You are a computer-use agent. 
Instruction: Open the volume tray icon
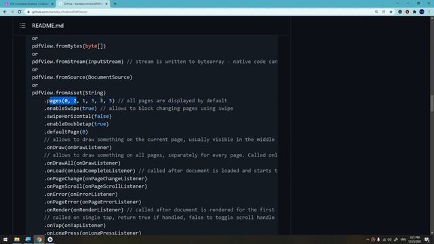(389, 239)
